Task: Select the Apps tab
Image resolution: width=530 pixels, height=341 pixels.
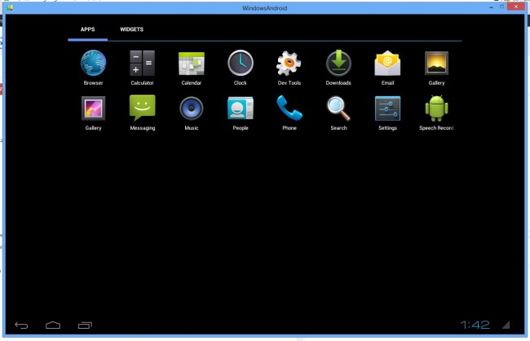Action: pos(87,29)
